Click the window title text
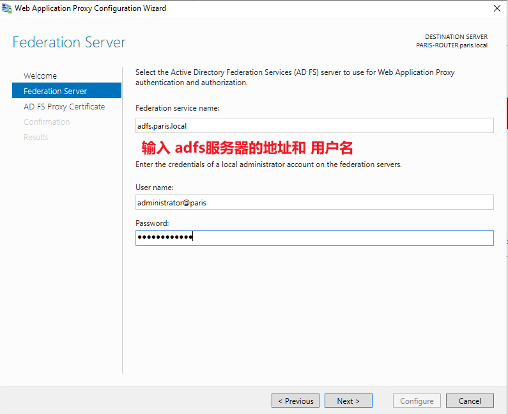508x414 pixels. point(90,8)
